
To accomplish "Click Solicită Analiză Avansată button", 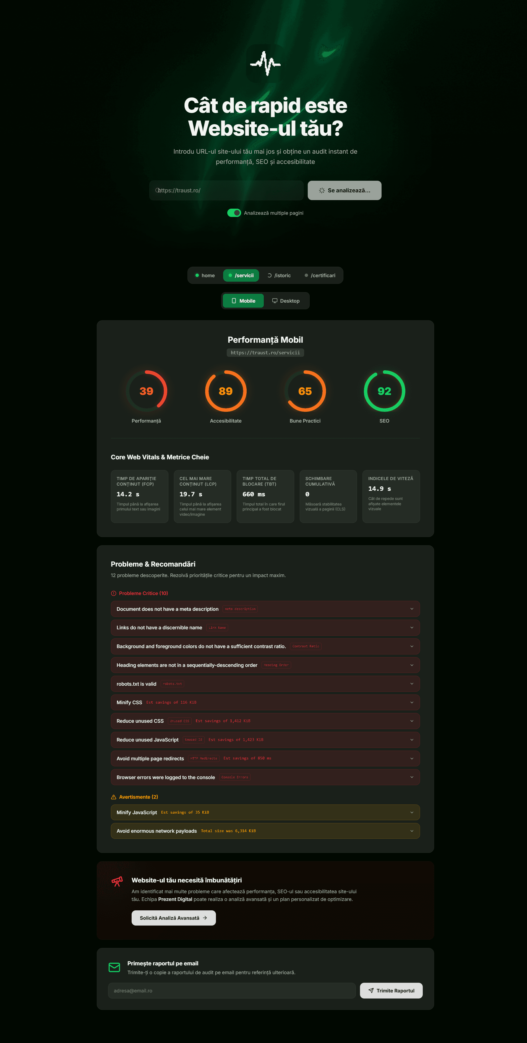I will 174,918.
